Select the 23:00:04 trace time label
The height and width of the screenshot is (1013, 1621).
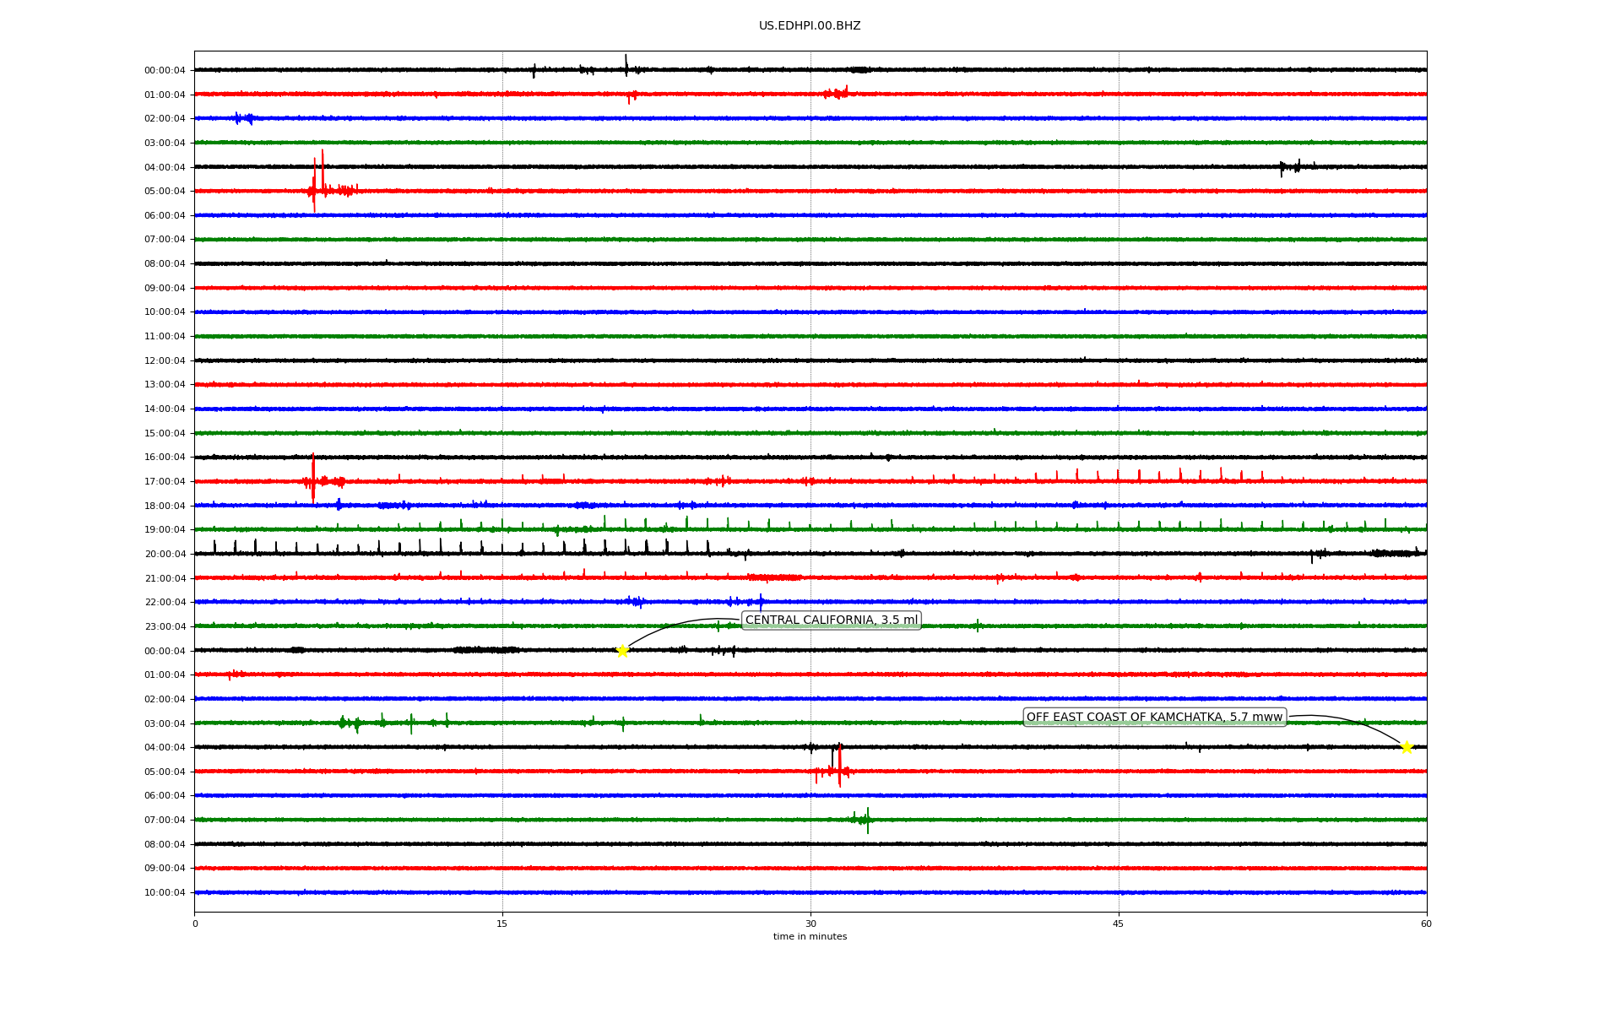pyautogui.click(x=165, y=627)
